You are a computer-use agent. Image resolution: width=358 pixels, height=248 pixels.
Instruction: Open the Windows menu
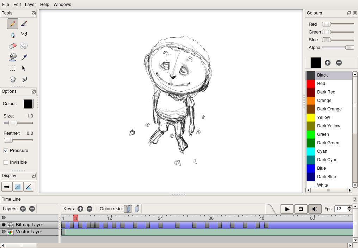pos(62,5)
